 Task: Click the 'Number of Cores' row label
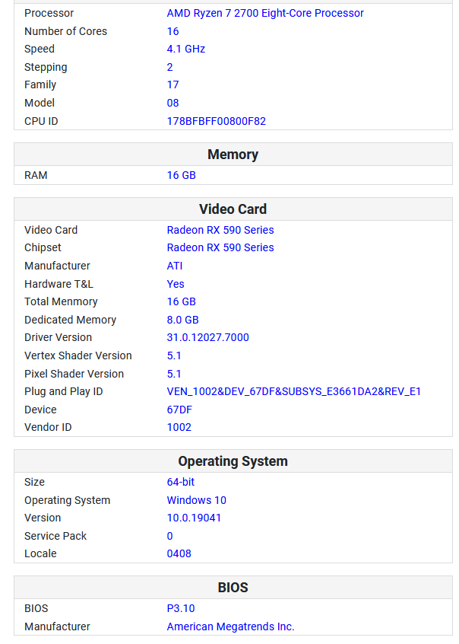click(65, 31)
